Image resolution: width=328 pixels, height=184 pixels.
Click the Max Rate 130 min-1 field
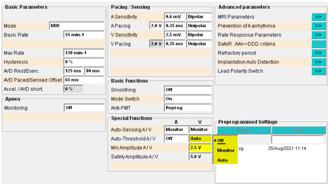tap(84, 53)
